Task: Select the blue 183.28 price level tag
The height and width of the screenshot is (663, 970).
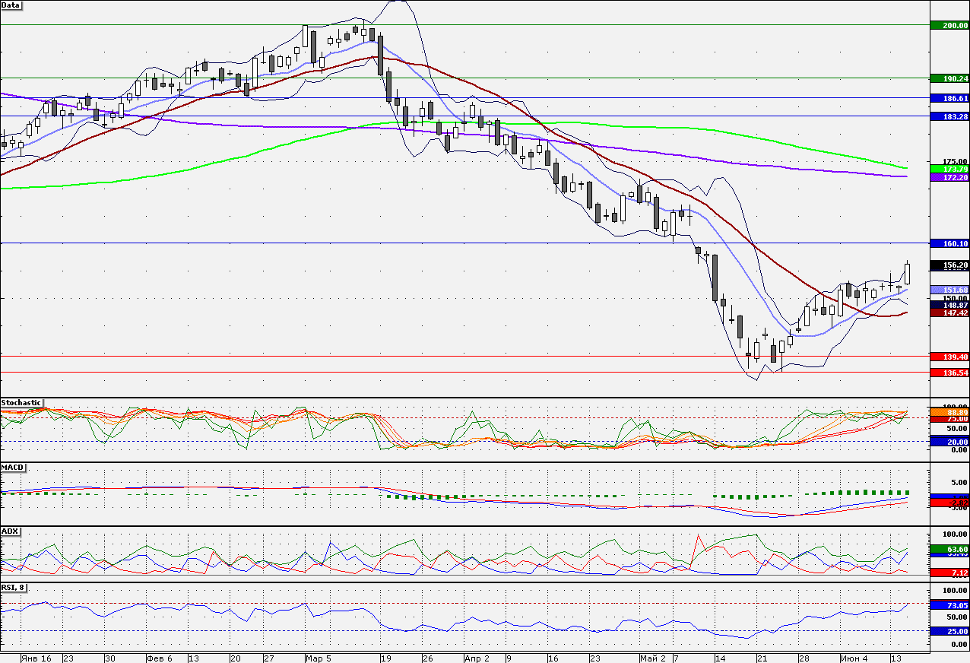Action: coord(950,116)
